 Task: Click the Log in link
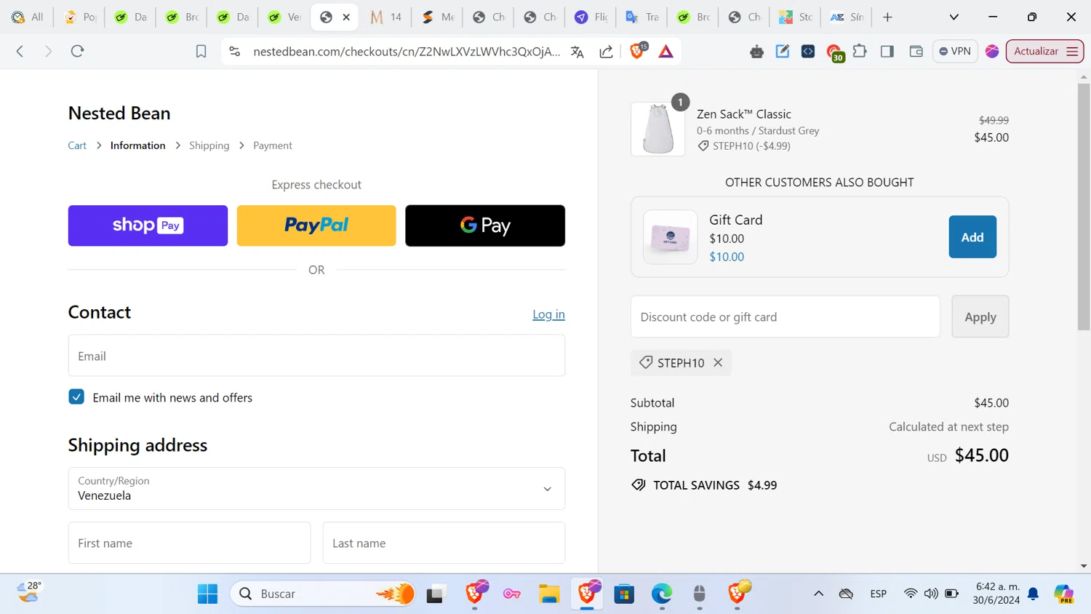tap(548, 314)
